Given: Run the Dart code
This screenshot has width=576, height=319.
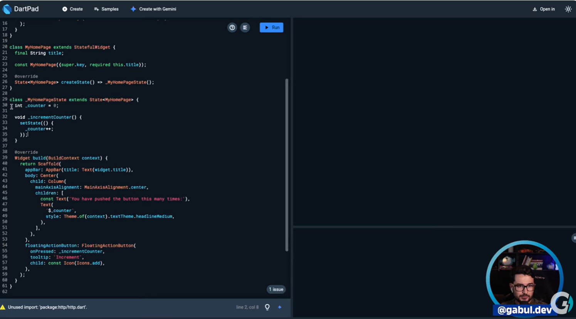Looking at the screenshot, I should [x=272, y=27].
